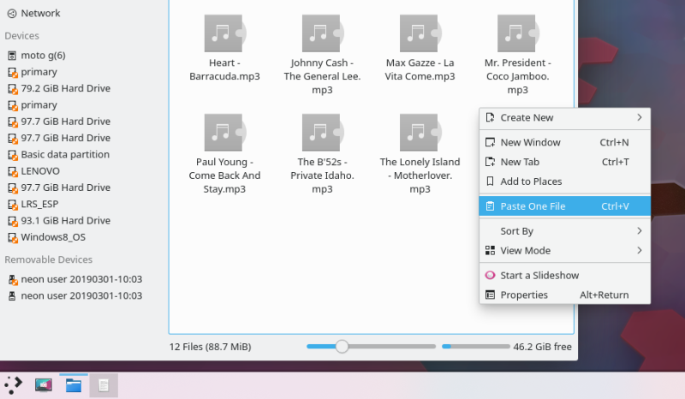Open the KDE application launcher
Viewport: 685px width, 399px height.
tap(13, 385)
